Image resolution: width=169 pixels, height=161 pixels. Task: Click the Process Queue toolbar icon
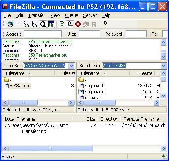pos(70,24)
